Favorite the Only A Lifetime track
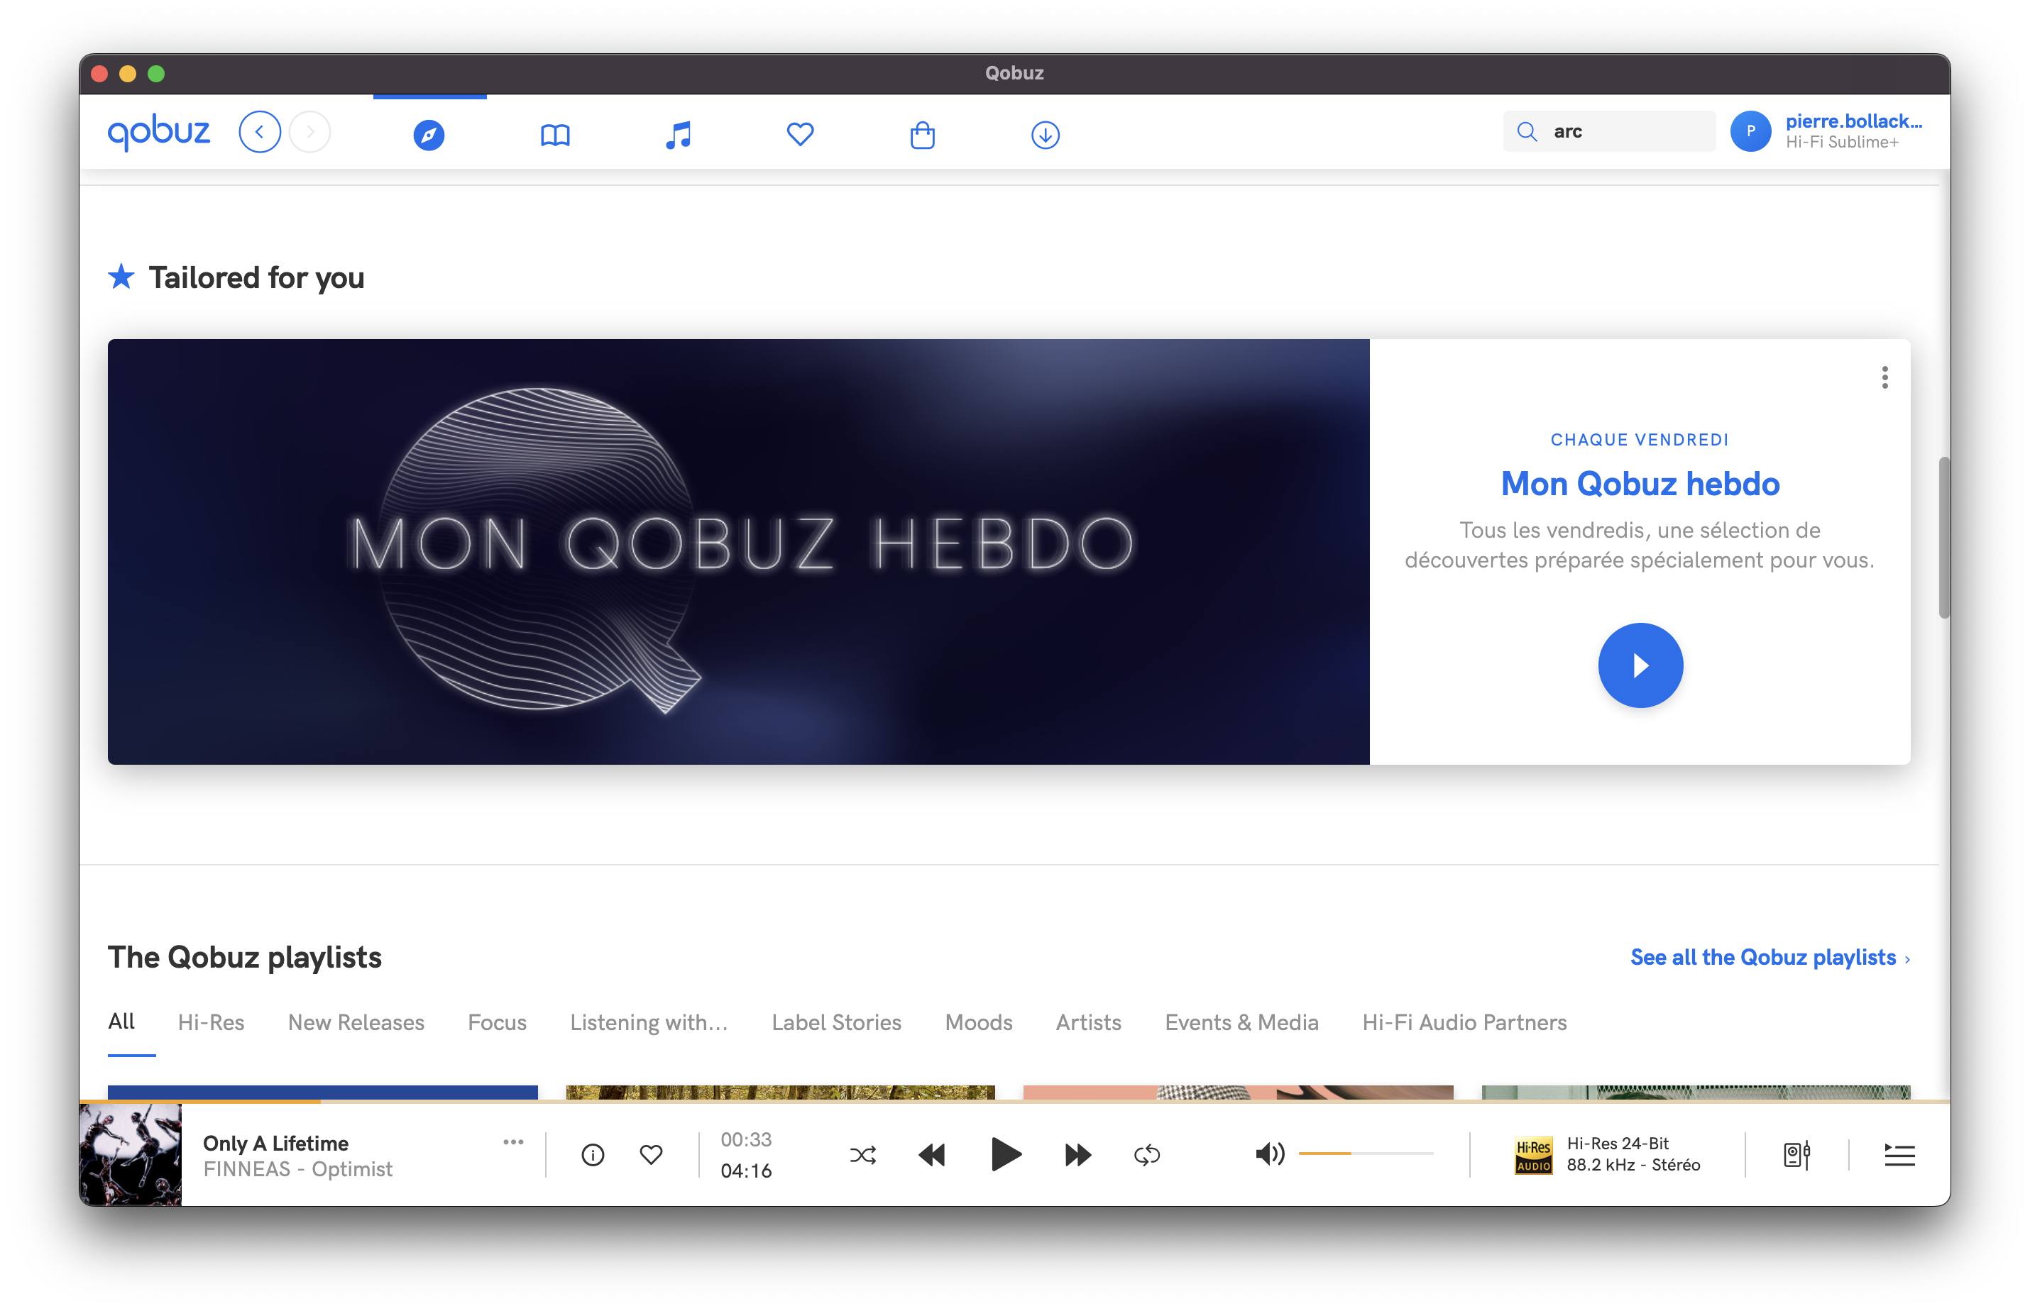The image size is (2030, 1311). [x=652, y=1155]
